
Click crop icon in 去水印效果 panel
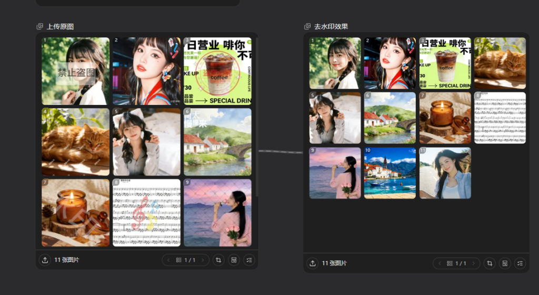coord(490,264)
